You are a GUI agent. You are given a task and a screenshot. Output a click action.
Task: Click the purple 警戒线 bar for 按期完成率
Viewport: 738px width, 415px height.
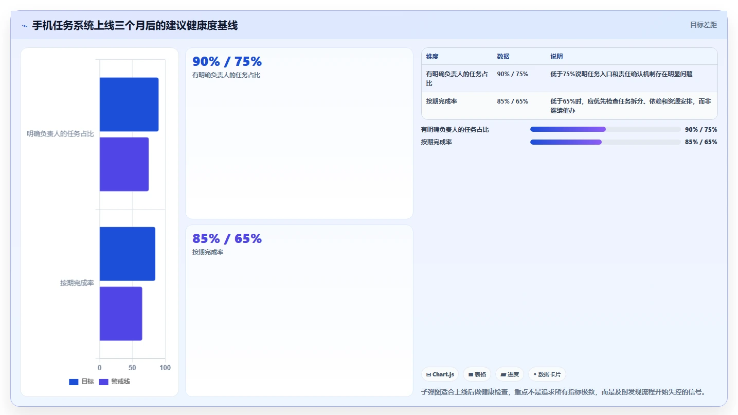pos(121,314)
